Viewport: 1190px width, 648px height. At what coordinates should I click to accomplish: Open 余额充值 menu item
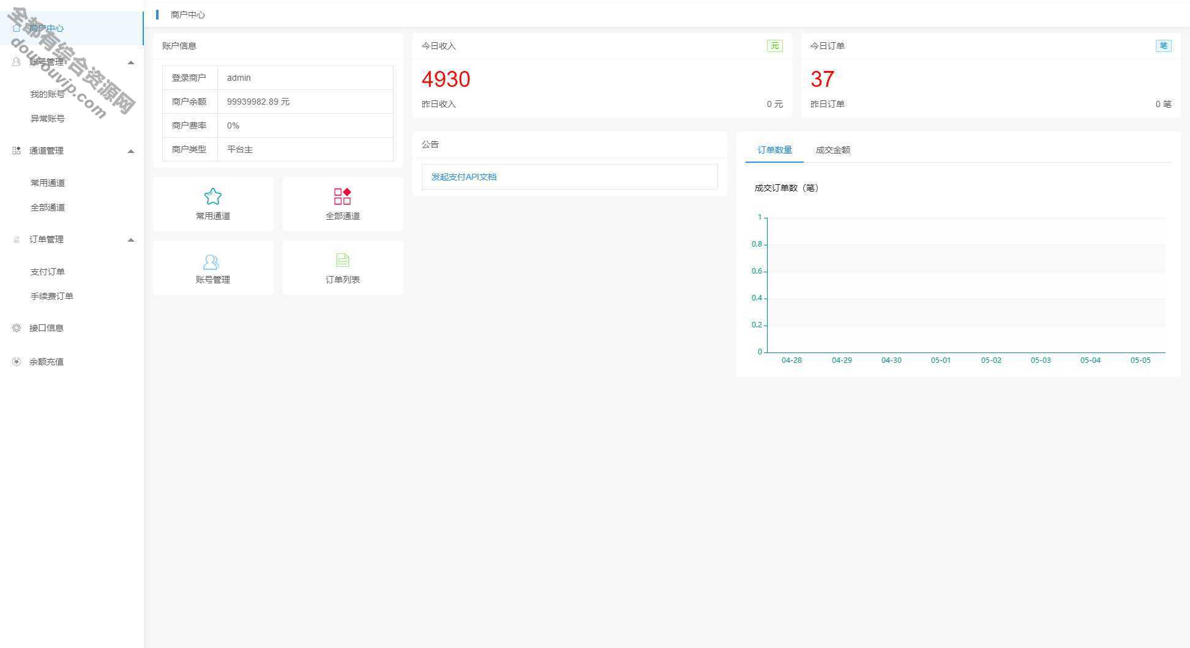pos(47,362)
